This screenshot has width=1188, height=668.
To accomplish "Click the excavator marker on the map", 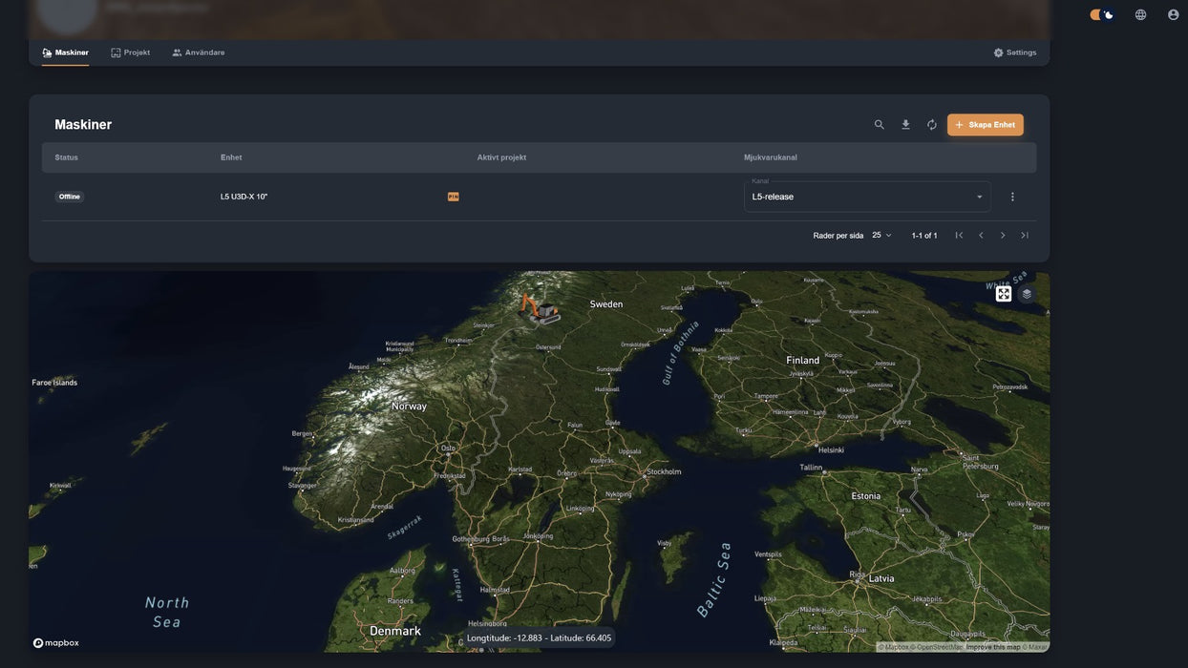I will click(x=540, y=308).
